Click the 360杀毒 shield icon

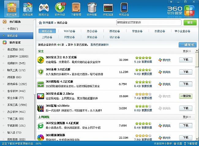[x=40, y=72]
